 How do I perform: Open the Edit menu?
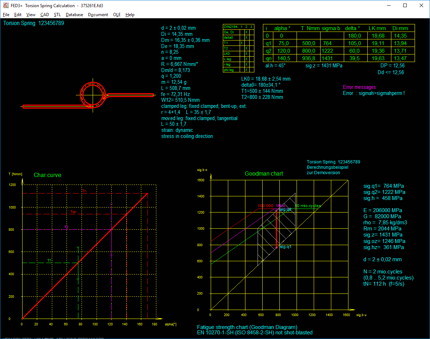coord(18,15)
